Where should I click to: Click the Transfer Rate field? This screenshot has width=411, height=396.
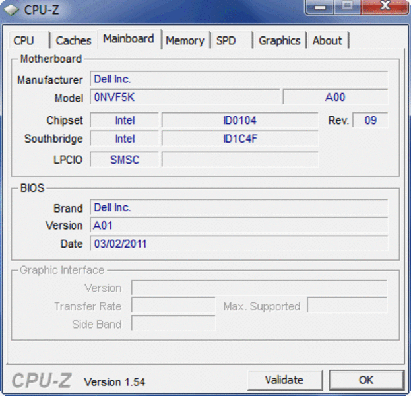point(174,306)
